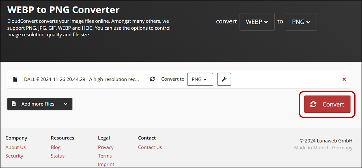The image size is (362, 168).
Task: Click the circular arrows icon inside Convert button
Action: pos(313,104)
